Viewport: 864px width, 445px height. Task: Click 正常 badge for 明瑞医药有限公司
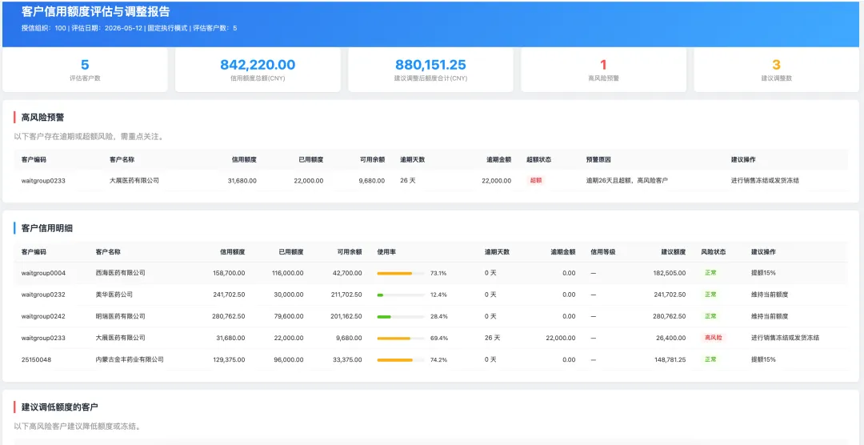[710, 316]
